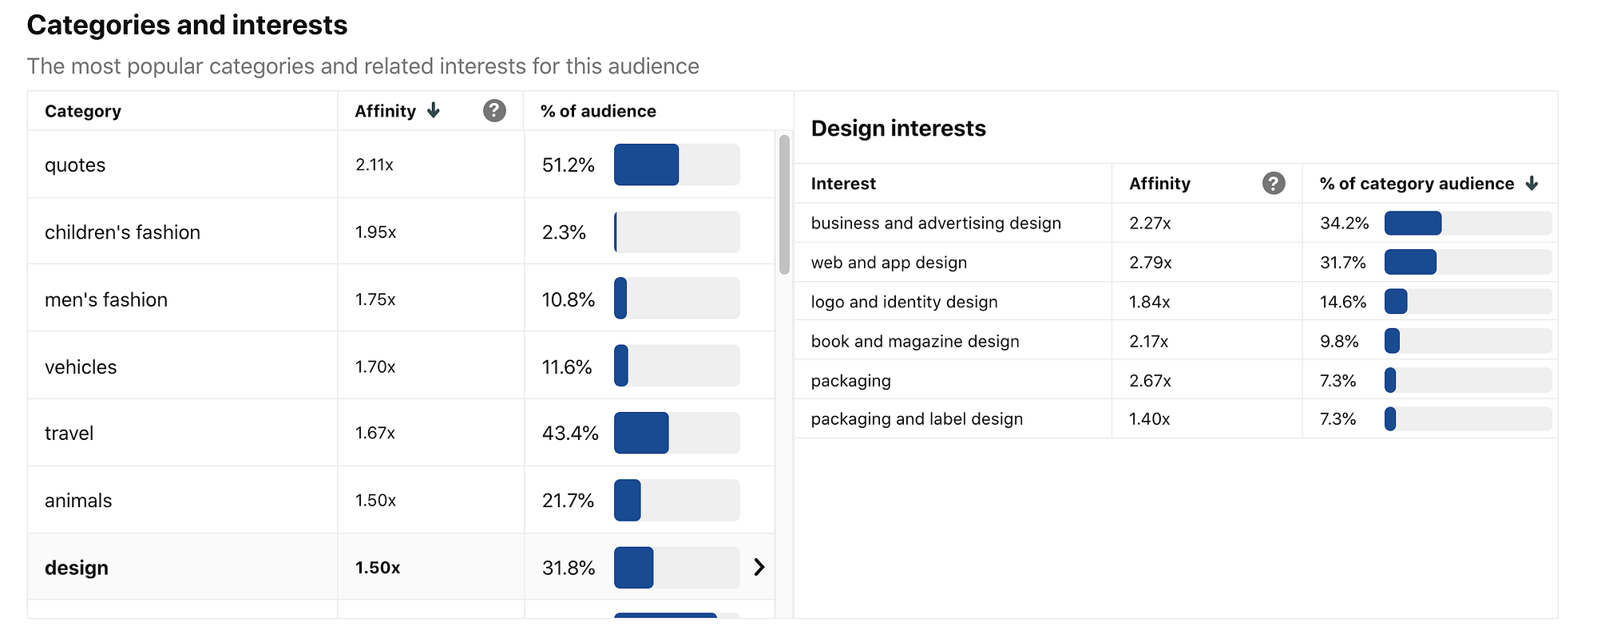This screenshot has height=642, width=1597.
Task: Click the Categories and interests heading
Action: (187, 25)
